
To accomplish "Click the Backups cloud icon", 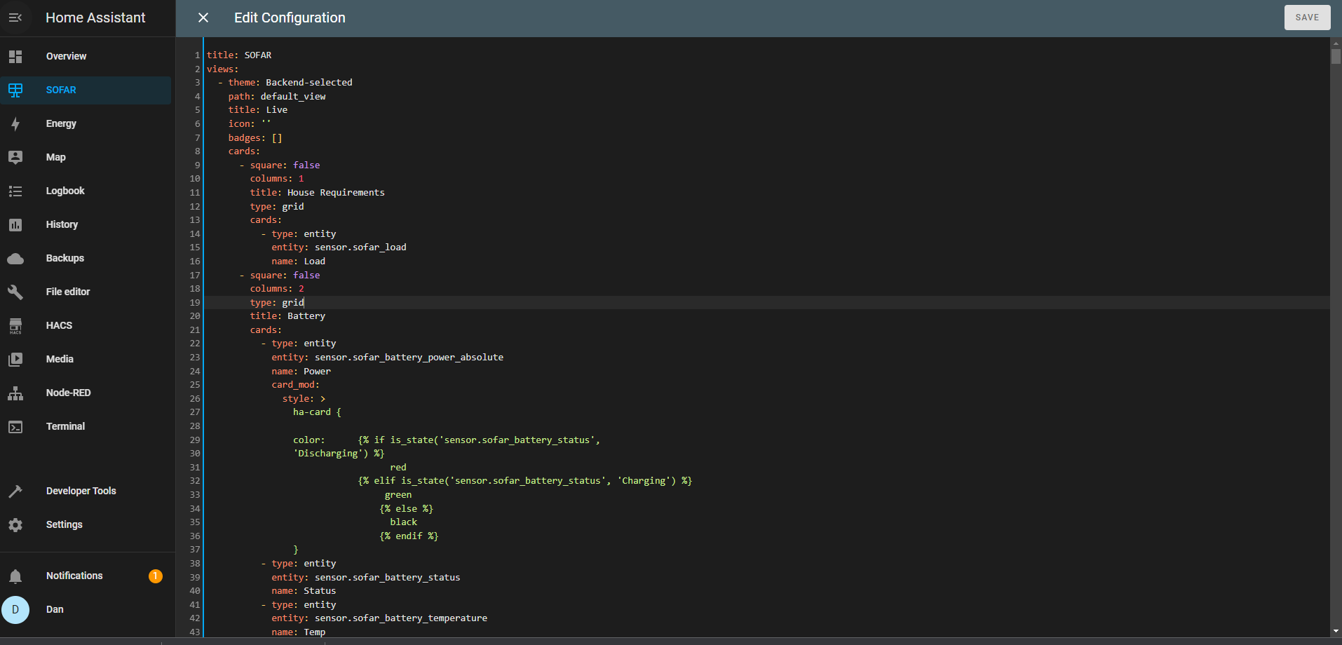I will click(15, 258).
